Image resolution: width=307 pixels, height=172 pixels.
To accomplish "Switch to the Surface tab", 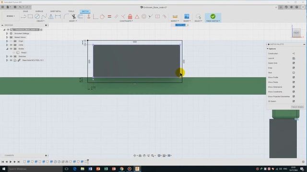I will tap(39, 11).
